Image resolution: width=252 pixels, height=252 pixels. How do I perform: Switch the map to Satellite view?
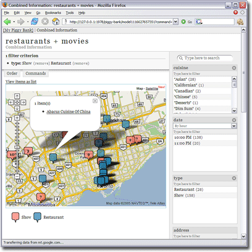(x=152, y=88)
